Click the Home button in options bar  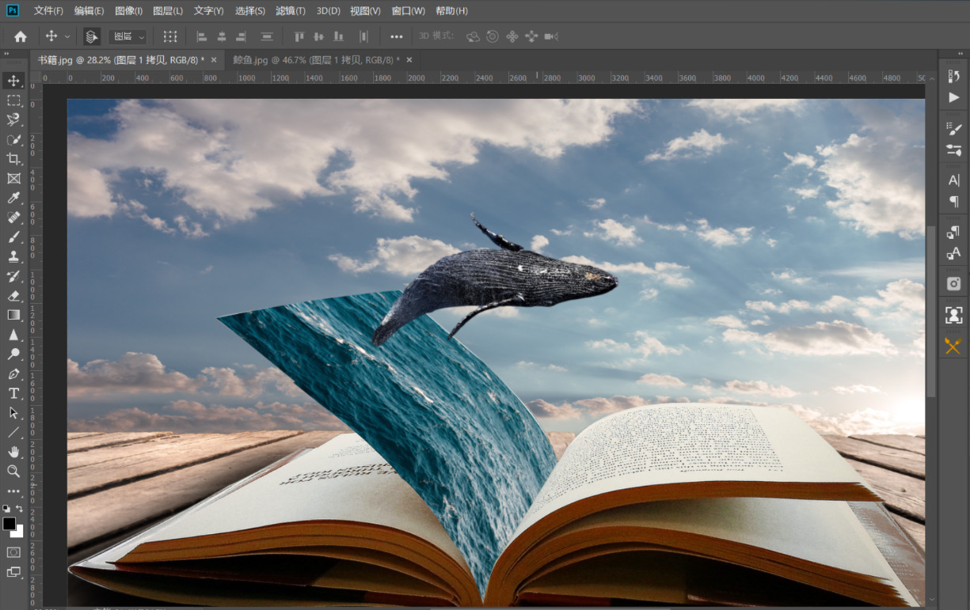pyautogui.click(x=21, y=36)
